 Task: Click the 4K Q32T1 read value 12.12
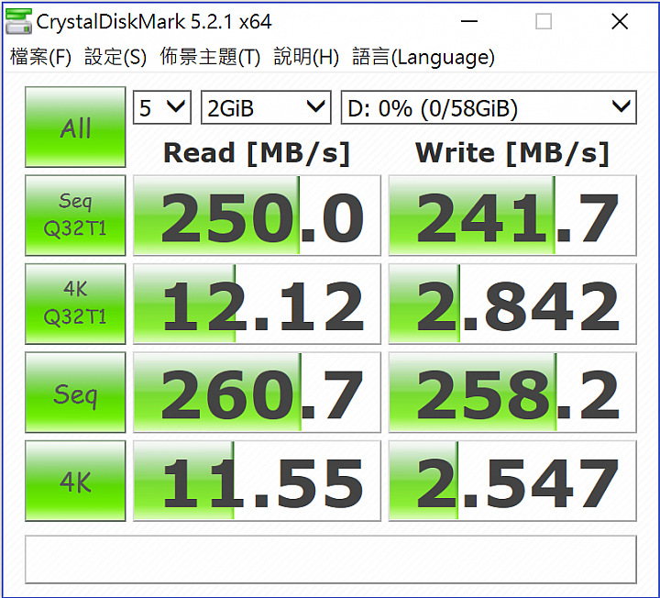(x=257, y=304)
